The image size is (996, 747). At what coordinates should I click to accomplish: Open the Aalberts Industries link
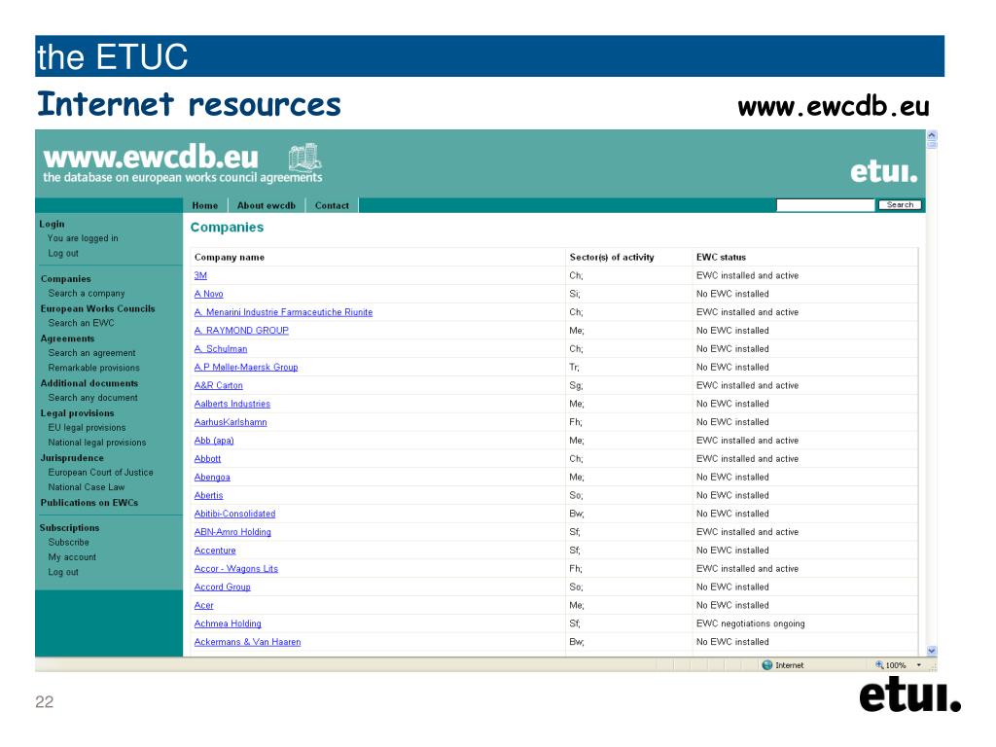231,404
